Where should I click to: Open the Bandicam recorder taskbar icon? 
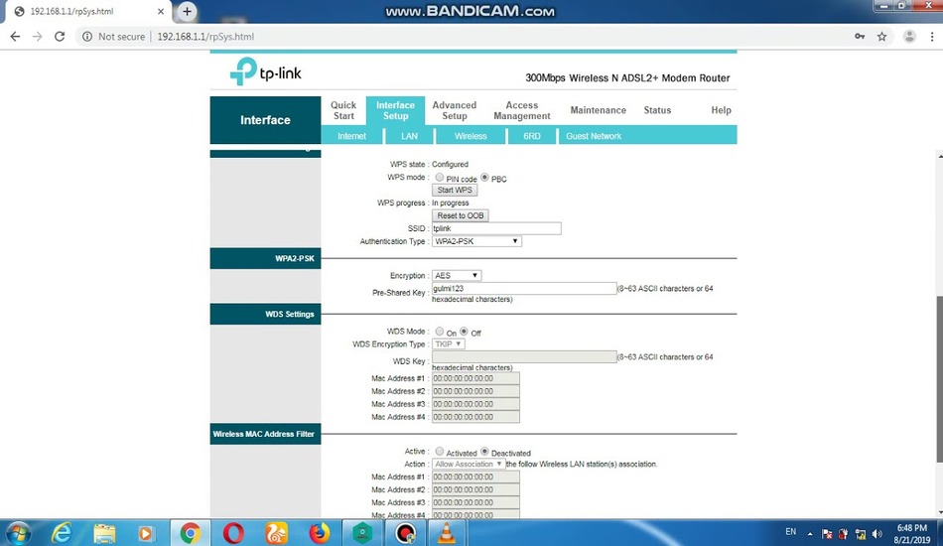(405, 533)
